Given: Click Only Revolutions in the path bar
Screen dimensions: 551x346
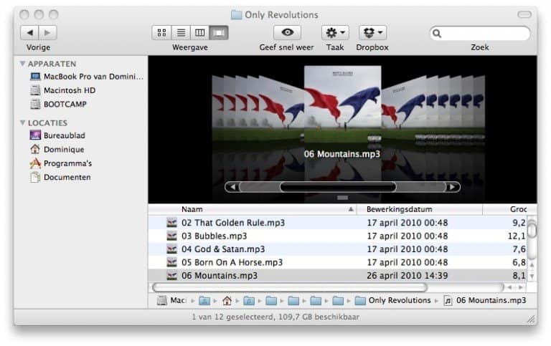Looking at the screenshot, I should pyautogui.click(x=393, y=300).
